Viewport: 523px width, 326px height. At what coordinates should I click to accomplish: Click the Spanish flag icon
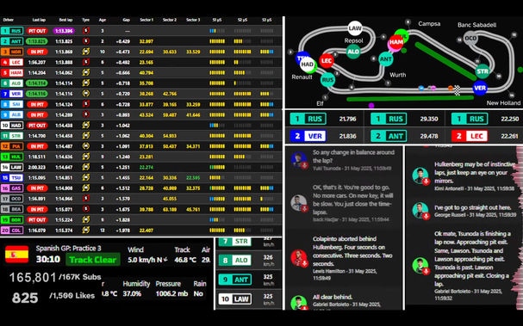point(16,254)
